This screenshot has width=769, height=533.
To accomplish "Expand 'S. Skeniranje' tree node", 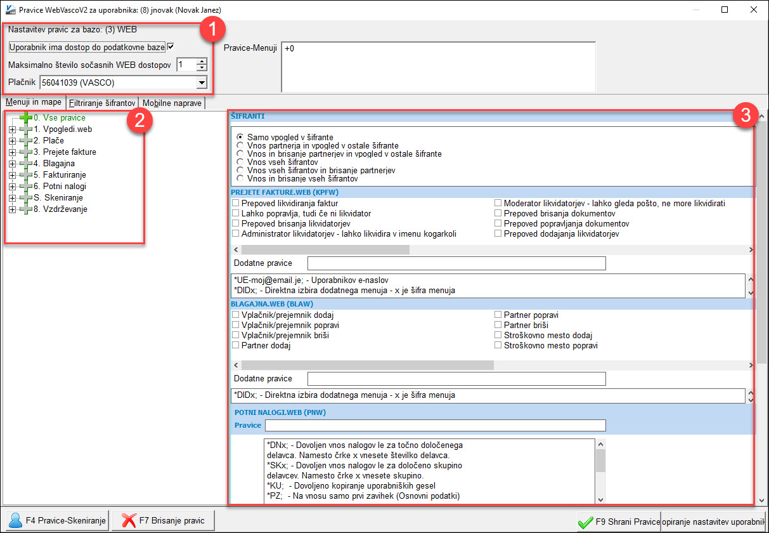I will [12, 198].
